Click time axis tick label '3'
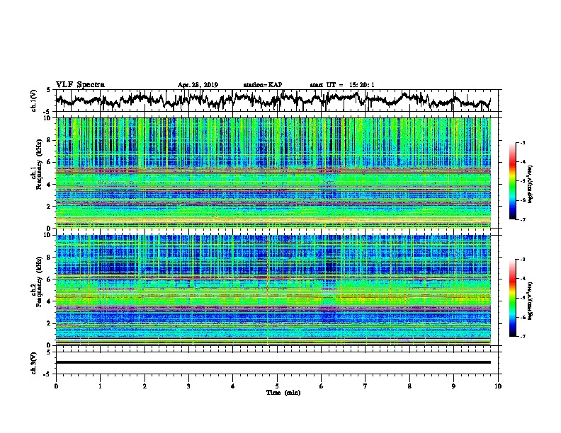The width and height of the screenshot is (561, 433). (x=188, y=386)
